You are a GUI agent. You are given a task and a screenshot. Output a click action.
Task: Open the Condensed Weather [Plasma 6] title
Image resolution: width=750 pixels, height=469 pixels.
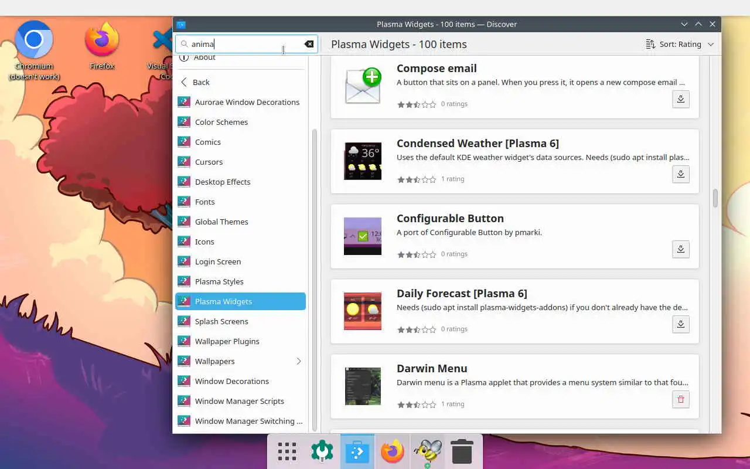(478, 144)
